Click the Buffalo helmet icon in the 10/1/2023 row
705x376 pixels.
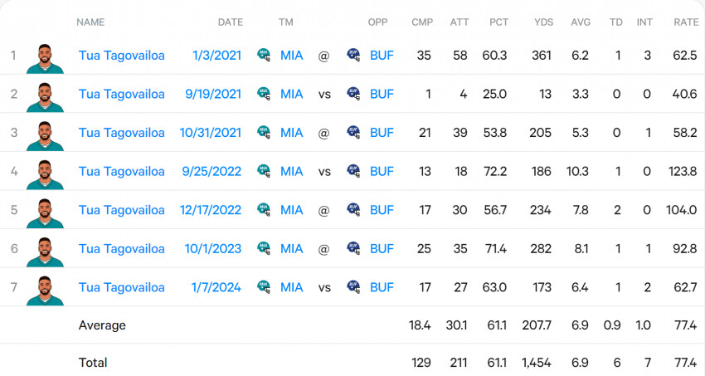pyautogui.click(x=353, y=248)
